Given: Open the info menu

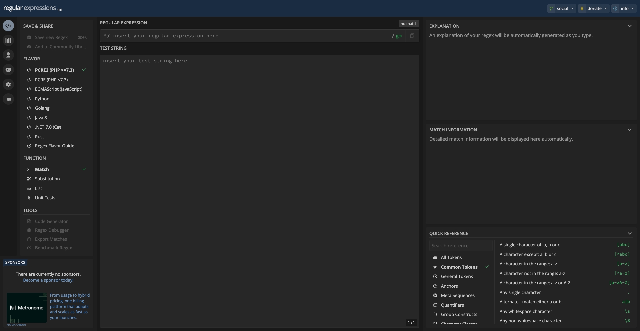Looking at the screenshot, I should click(624, 8).
